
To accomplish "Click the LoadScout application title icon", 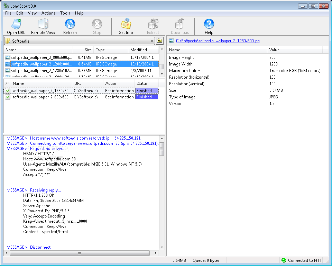I will [6, 6].
